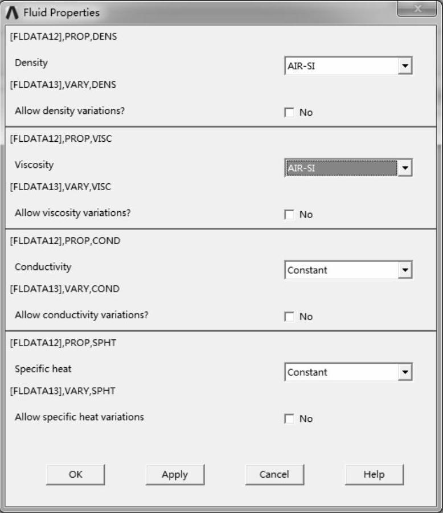This screenshot has height=513, width=443.
Task: Open the Density dropdown arrow
Action: pyautogui.click(x=405, y=66)
